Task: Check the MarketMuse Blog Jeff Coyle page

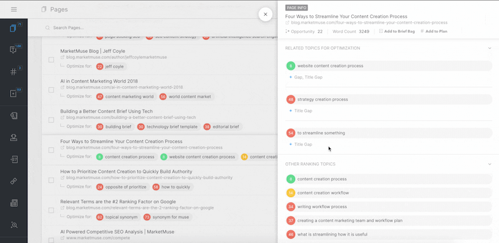Action: (x=51, y=60)
